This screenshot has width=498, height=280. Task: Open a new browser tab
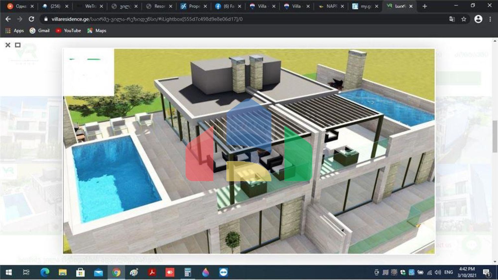(425, 6)
